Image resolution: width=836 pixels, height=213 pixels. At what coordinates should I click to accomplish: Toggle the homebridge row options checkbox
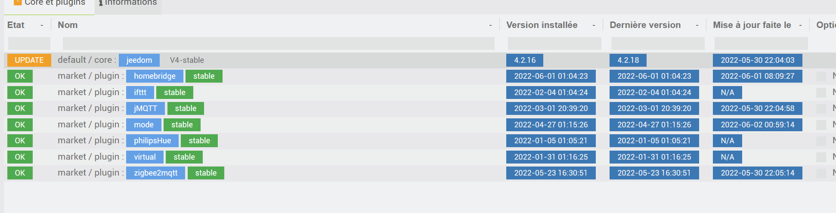coord(821,77)
